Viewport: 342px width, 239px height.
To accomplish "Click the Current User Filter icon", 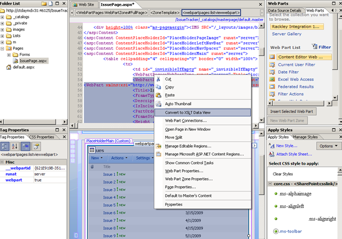I will coord(272,65).
